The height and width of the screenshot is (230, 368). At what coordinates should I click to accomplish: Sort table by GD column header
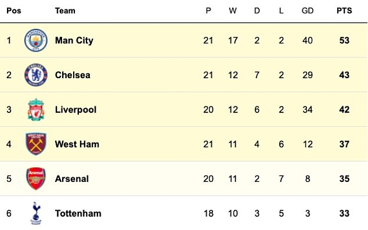(x=308, y=11)
